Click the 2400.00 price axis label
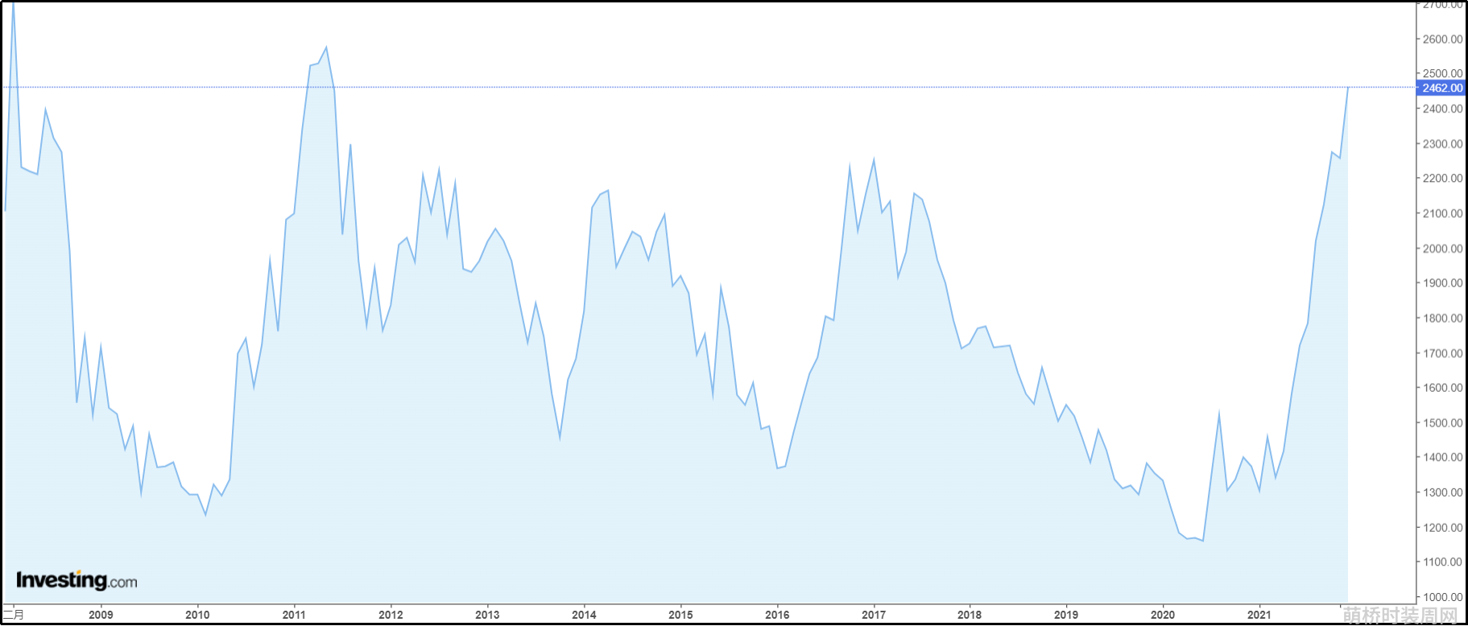This screenshot has width=1468, height=626. pos(1442,109)
